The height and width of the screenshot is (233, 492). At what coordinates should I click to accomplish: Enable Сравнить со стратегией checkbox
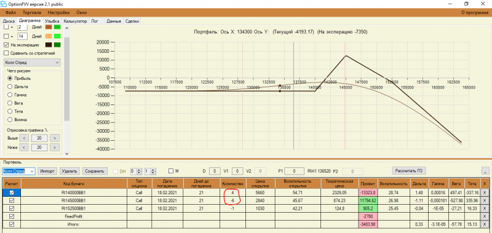pyautogui.click(x=6, y=53)
